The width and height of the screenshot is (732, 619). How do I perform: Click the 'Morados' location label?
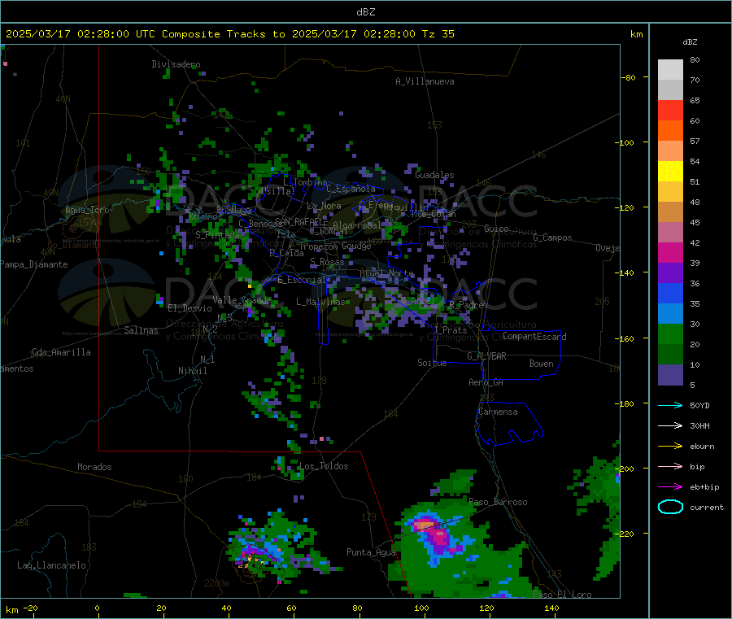[94, 467]
